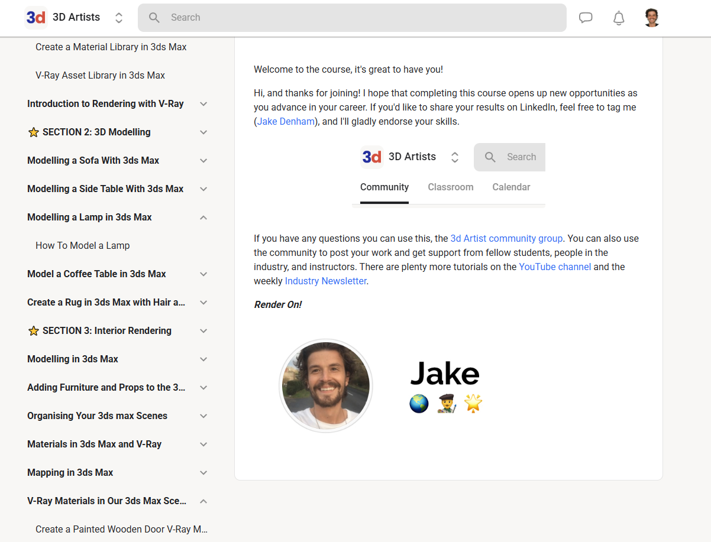This screenshot has height=542, width=711.
Task: Expand Introduction to Rendering with V-Ray
Action: pos(203,104)
